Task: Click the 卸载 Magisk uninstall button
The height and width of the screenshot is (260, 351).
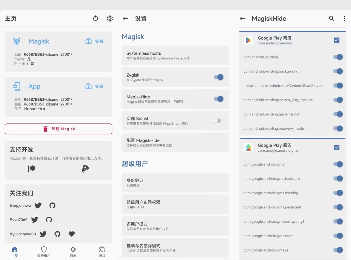Action: (x=58, y=129)
